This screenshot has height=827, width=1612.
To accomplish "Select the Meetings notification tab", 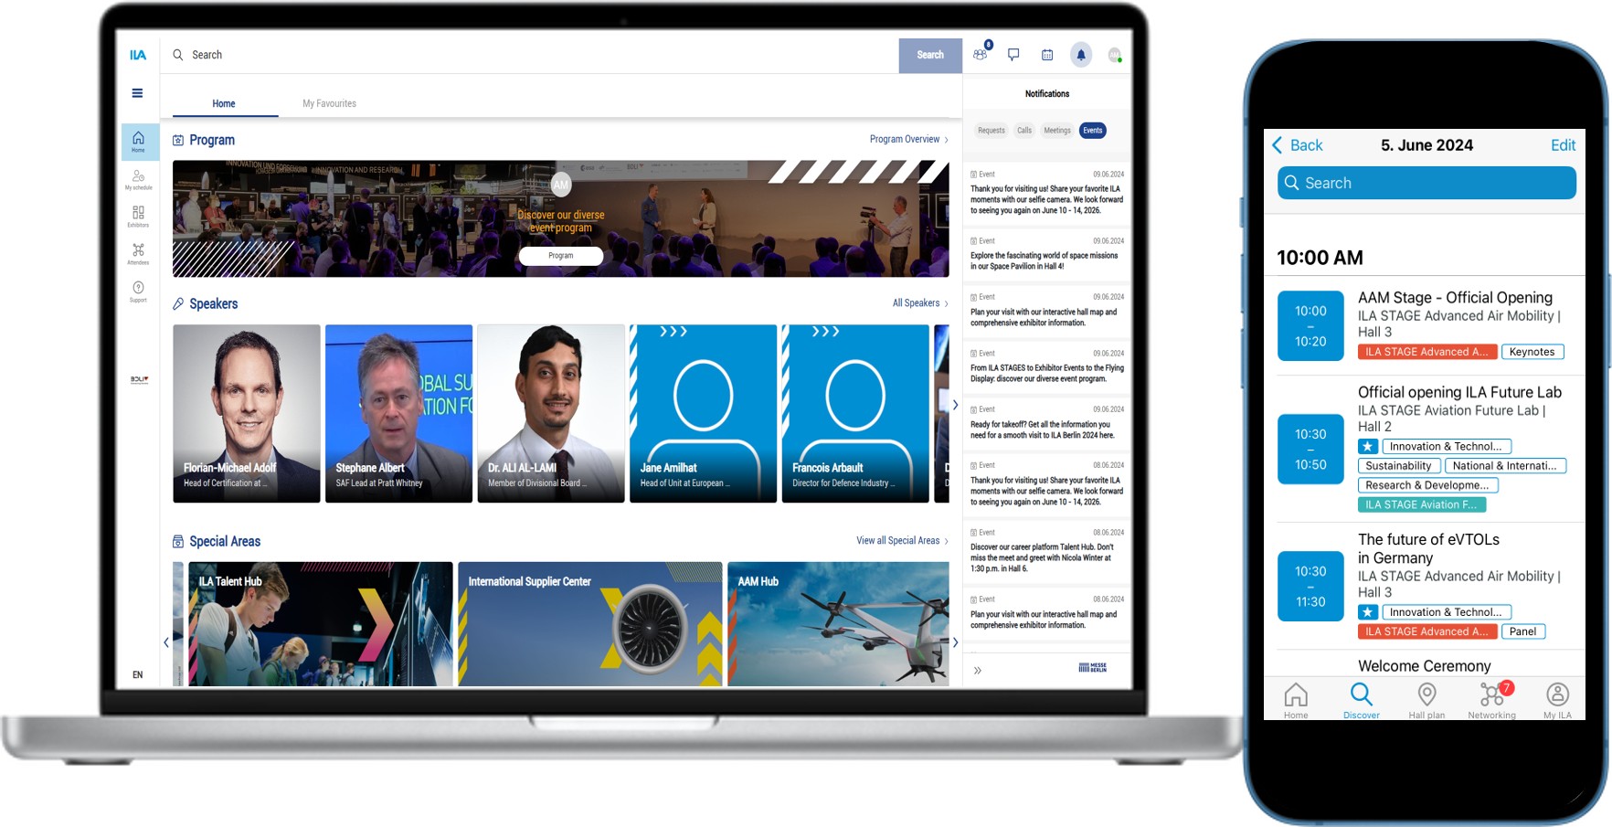I will [1056, 131].
